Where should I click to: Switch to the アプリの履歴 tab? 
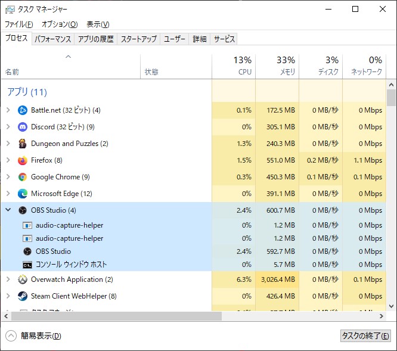coord(96,39)
